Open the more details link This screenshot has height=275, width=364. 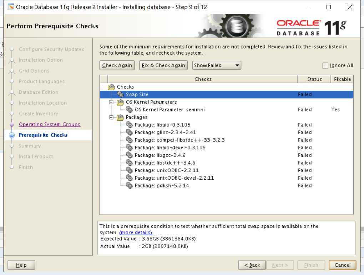pyautogui.click(x=136, y=232)
